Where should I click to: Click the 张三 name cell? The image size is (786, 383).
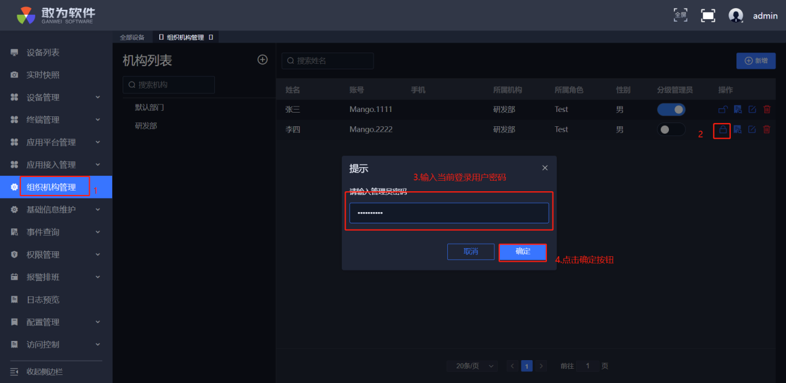[x=292, y=110]
